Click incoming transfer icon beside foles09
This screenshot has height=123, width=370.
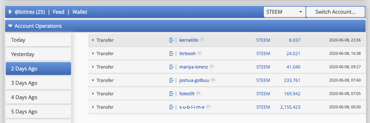172,94
